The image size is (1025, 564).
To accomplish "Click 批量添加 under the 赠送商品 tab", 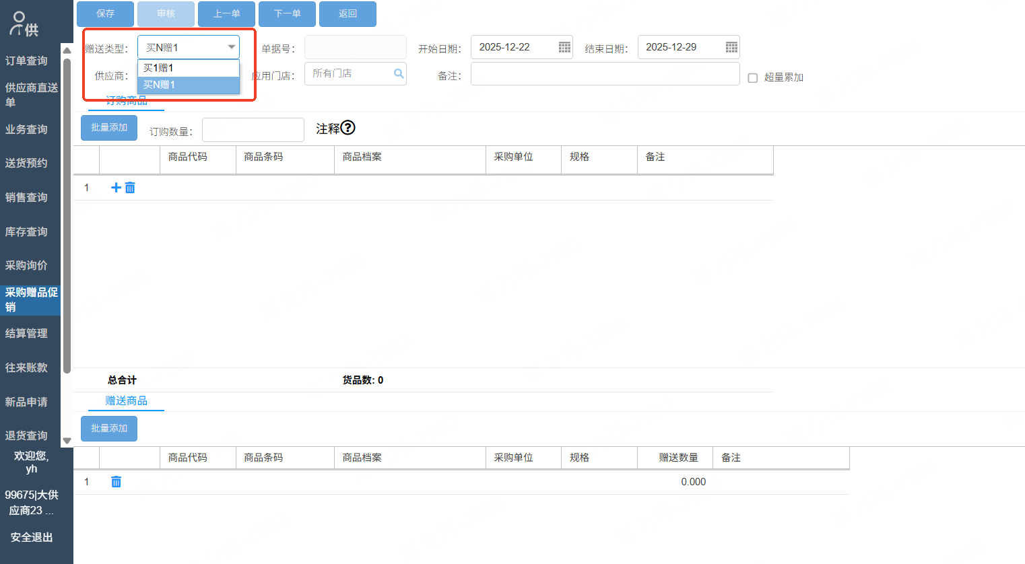I will click(x=109, y=429).
